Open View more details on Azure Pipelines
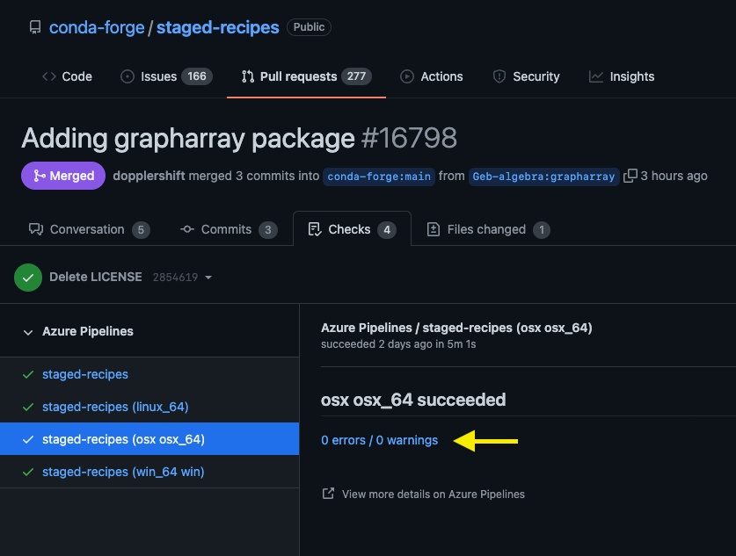This screenshot has height=556, width=736. (x=434, y=495)
